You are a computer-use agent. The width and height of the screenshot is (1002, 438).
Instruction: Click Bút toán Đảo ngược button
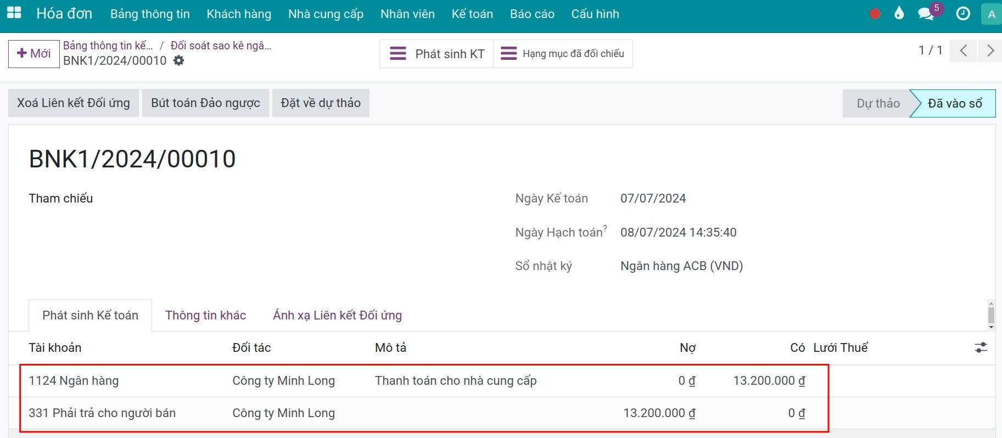click(205, 103)
